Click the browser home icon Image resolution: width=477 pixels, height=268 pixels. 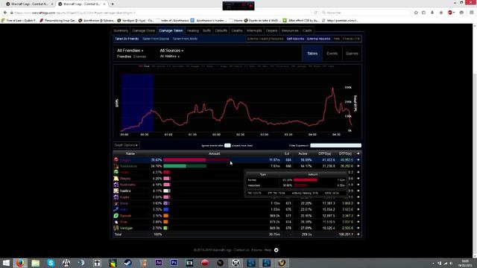tap(440, 13)
